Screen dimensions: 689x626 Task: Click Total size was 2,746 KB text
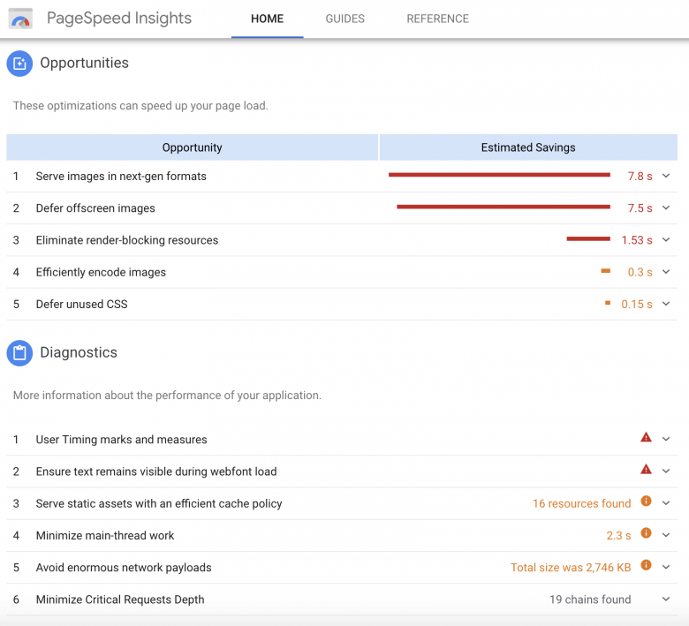[571, 568]
